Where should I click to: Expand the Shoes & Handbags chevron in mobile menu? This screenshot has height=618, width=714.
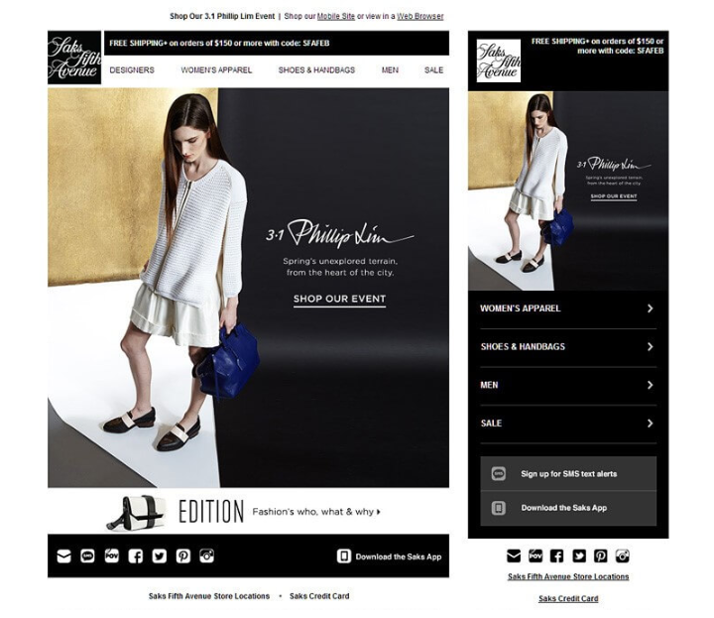coord(651,346)
